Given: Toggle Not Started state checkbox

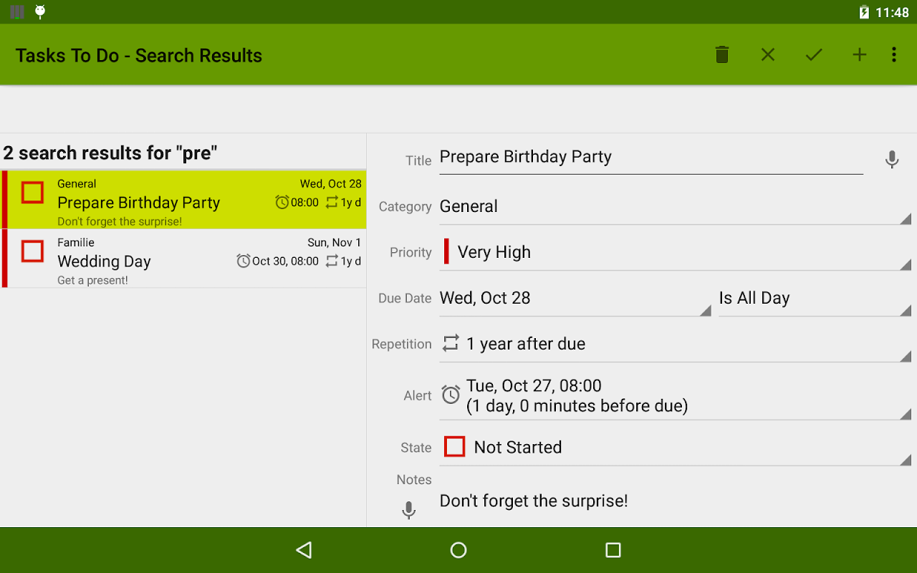Looking at the screenshot, I should [455, 447].
